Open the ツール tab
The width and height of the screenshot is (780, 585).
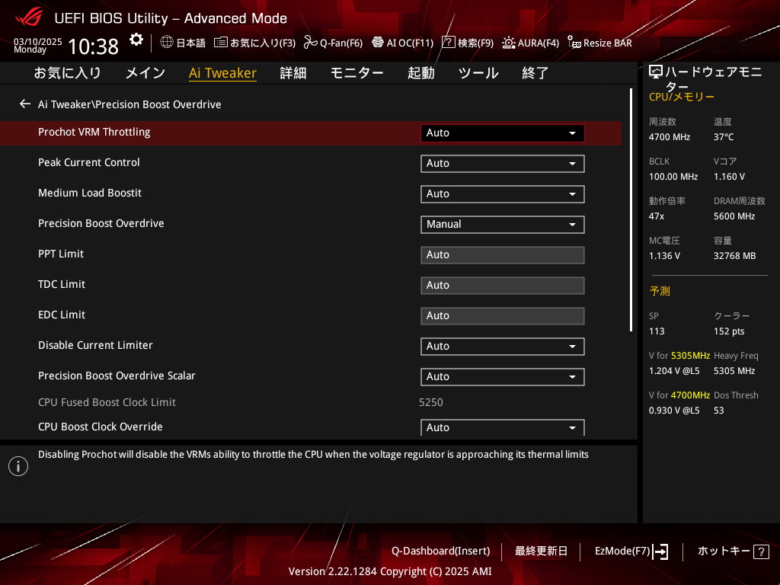click(478, 73)
